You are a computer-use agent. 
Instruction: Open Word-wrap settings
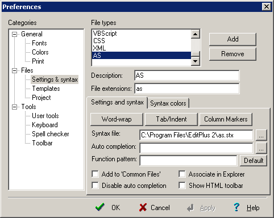coord(117,119)
